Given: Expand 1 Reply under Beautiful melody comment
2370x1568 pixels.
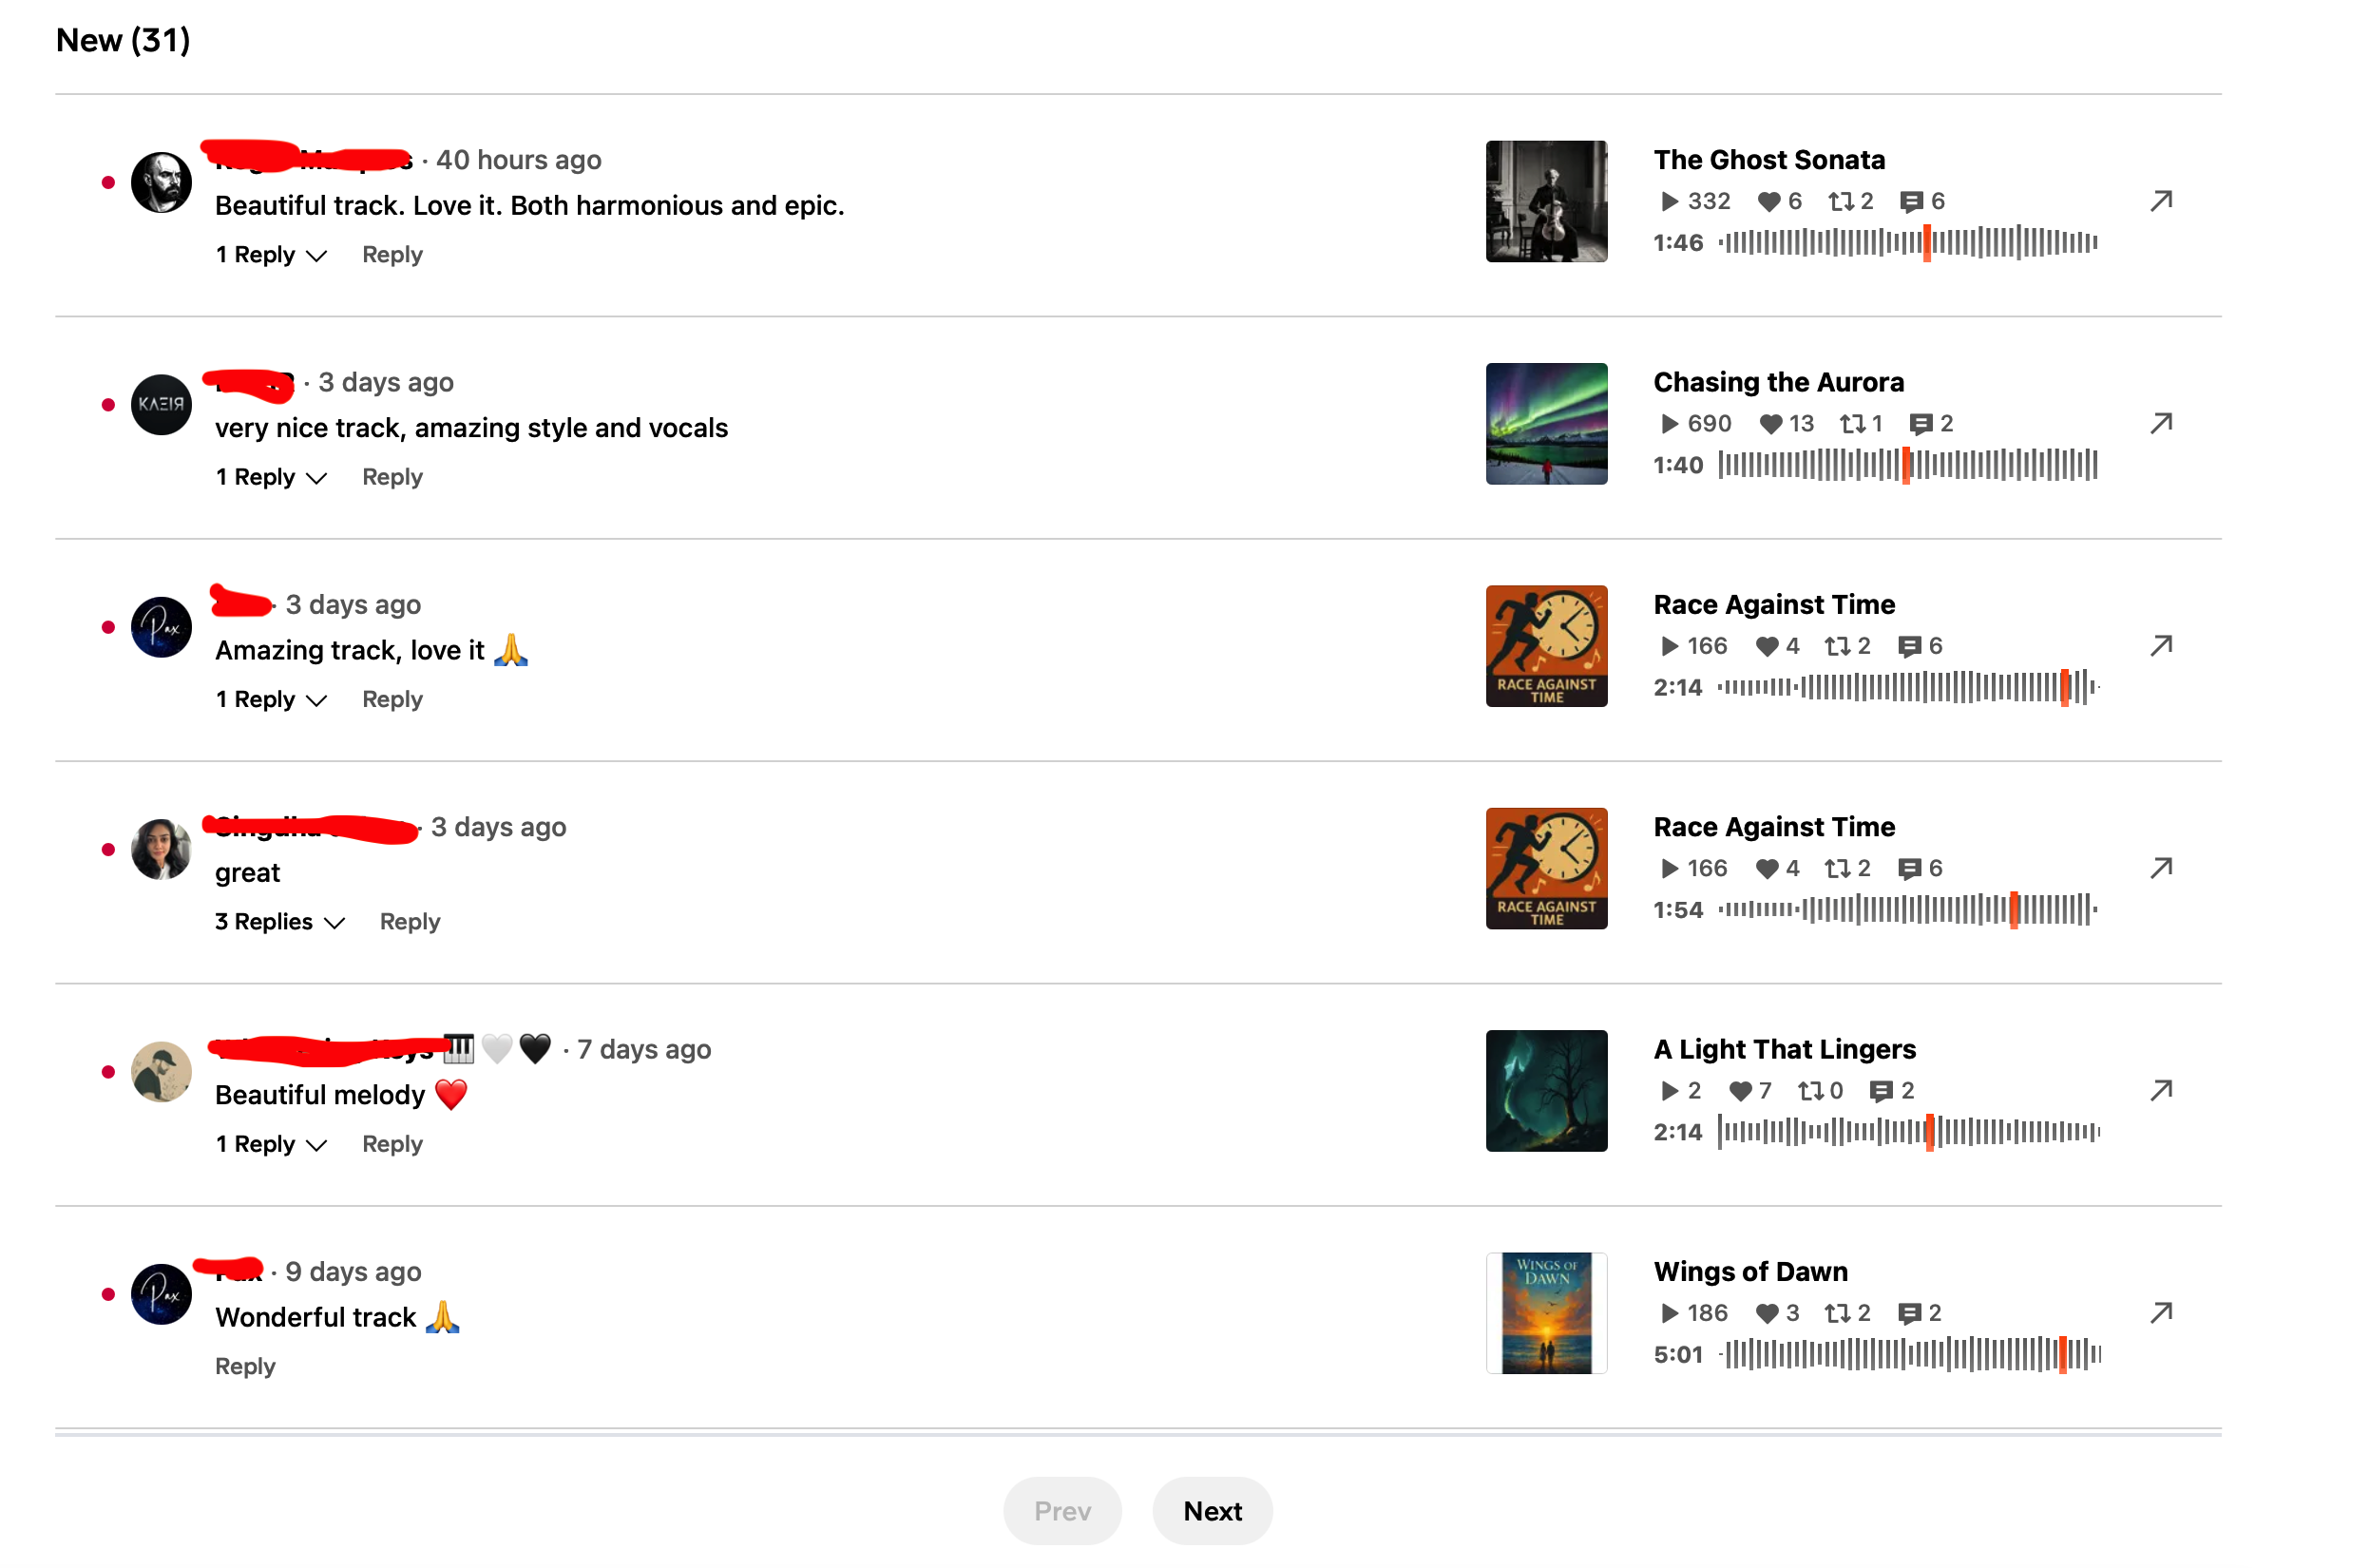Looking at the screenshot, I should pos(271,1144).
